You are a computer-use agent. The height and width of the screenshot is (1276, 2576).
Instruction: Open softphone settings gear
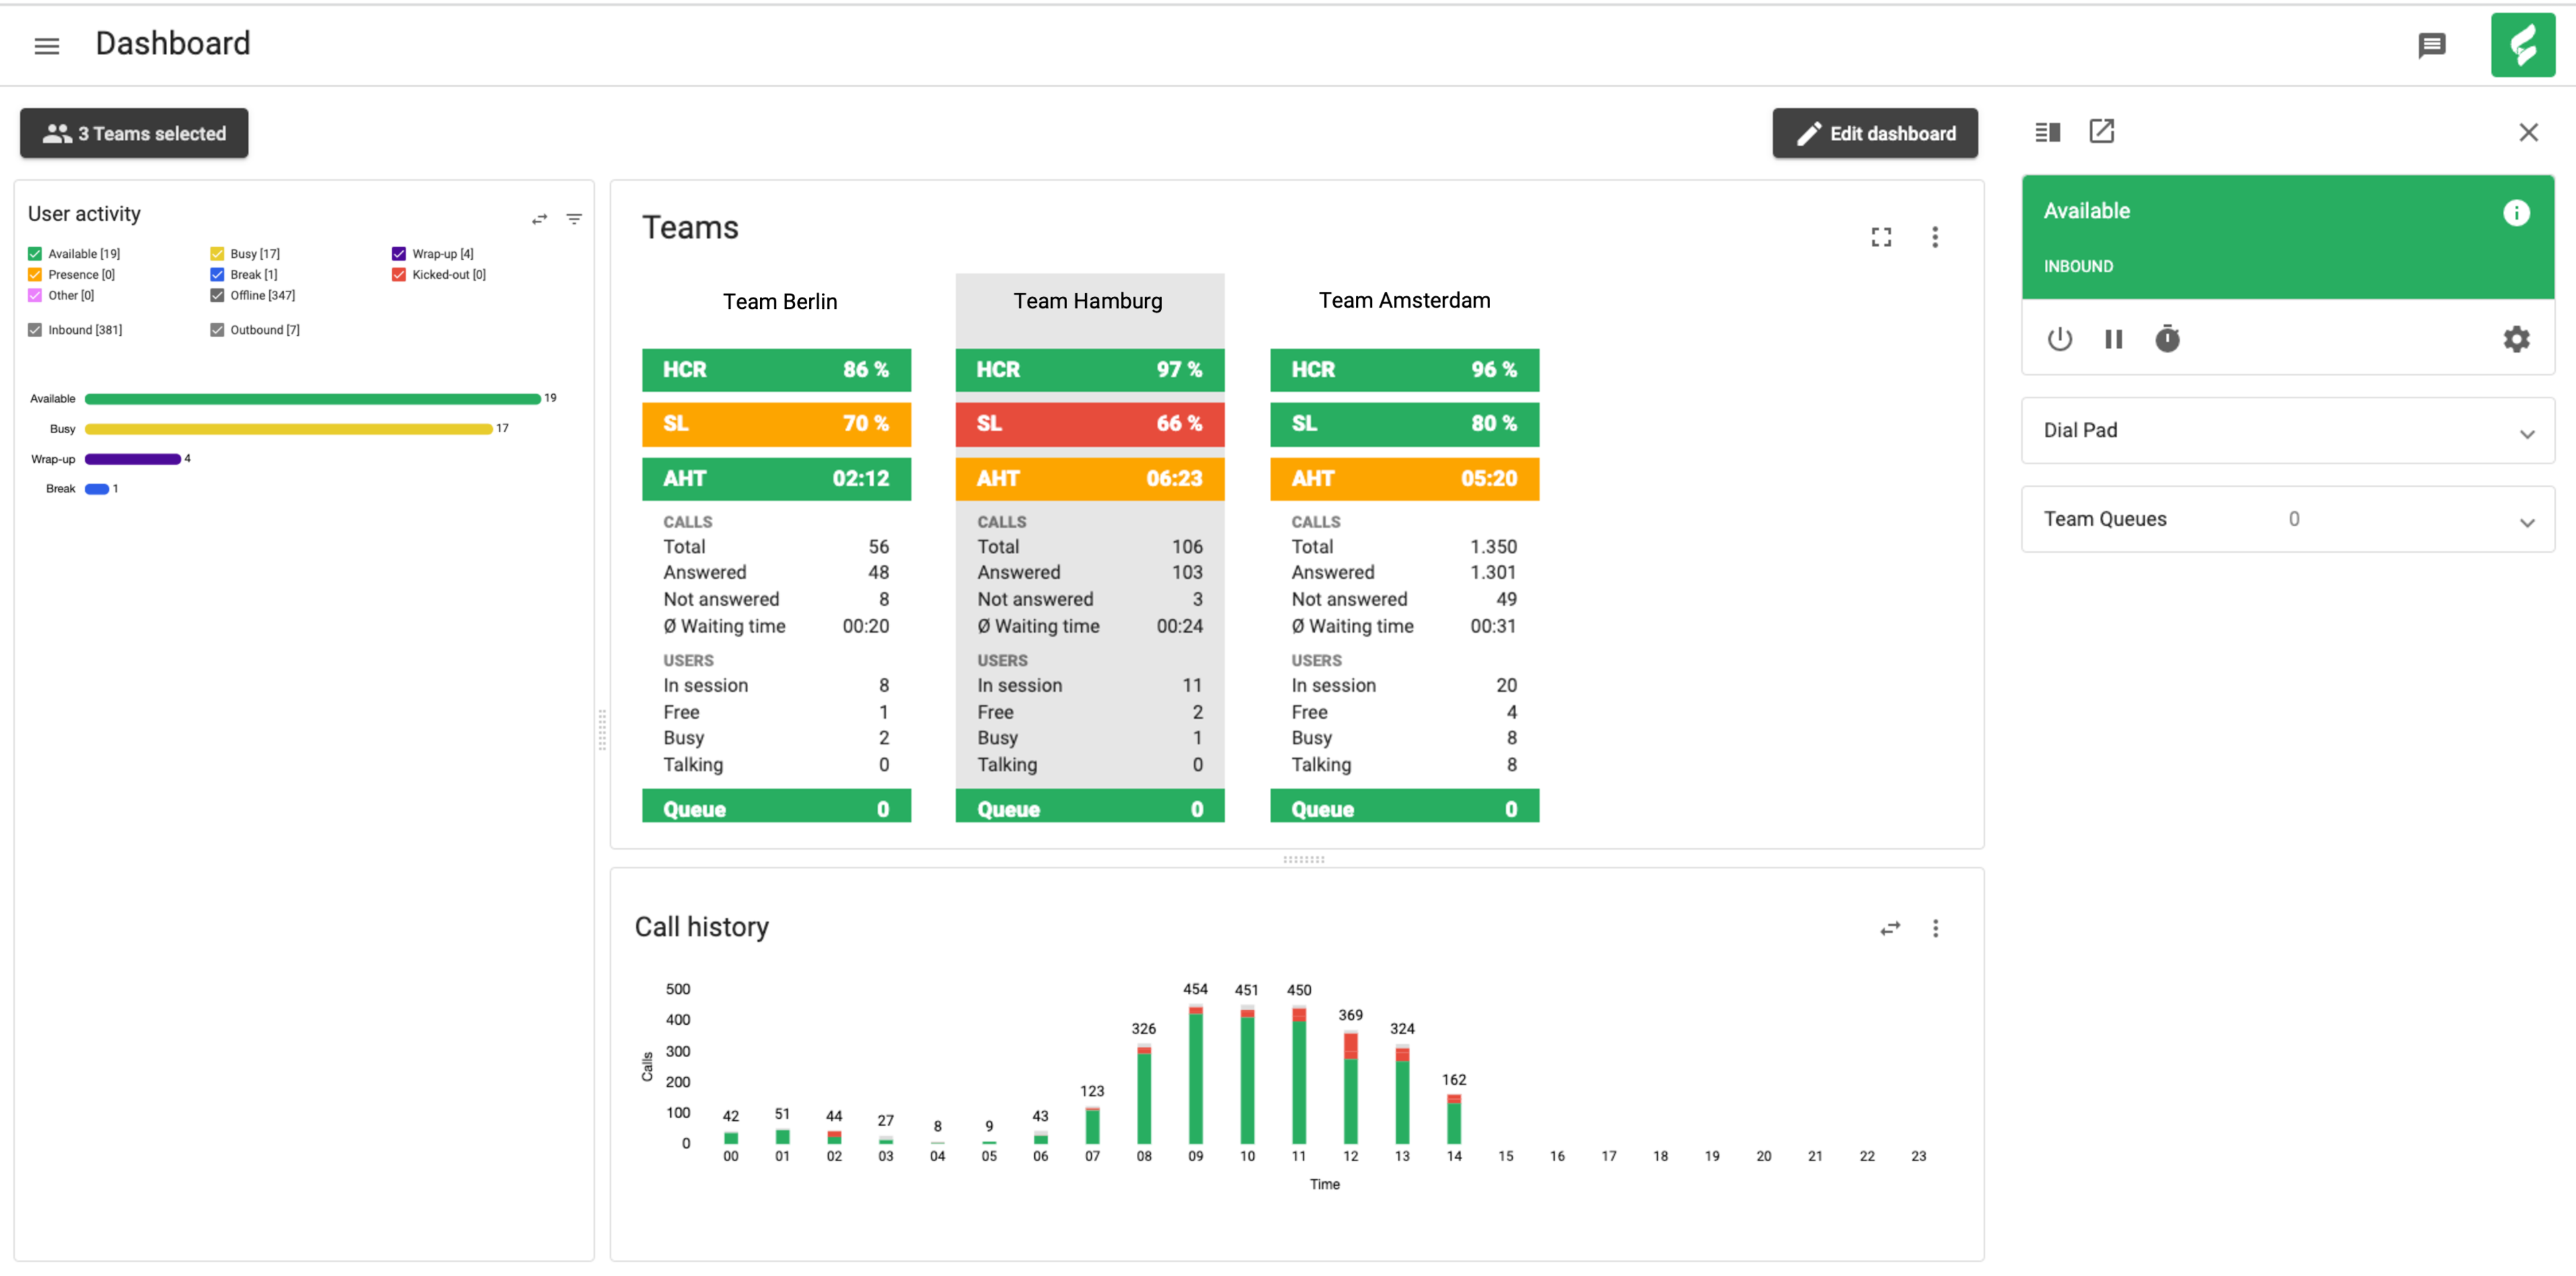pyautogui.click(x=2516, y=339)
